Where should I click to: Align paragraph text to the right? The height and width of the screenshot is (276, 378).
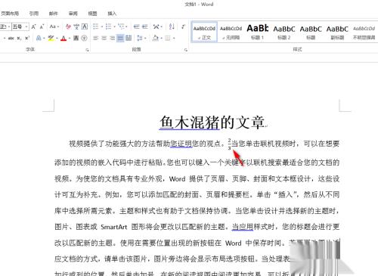click(x=112, y=38)
